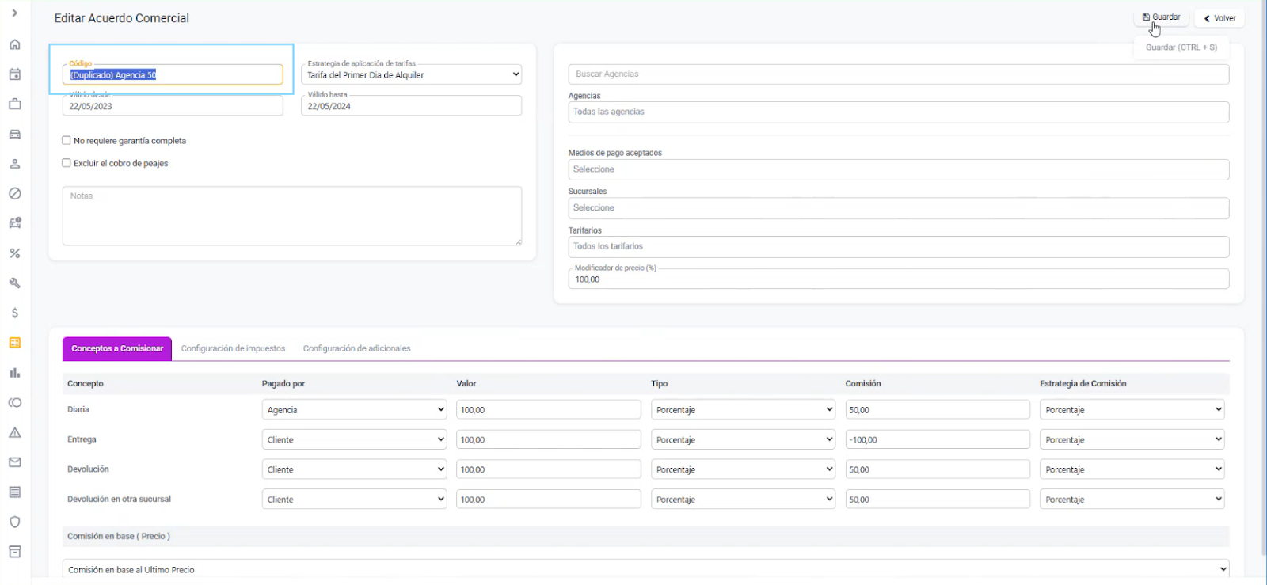Click the dollar sign icon in sidebar
The width and height of the screenshot is (1267, 585).
pos(14,313)
